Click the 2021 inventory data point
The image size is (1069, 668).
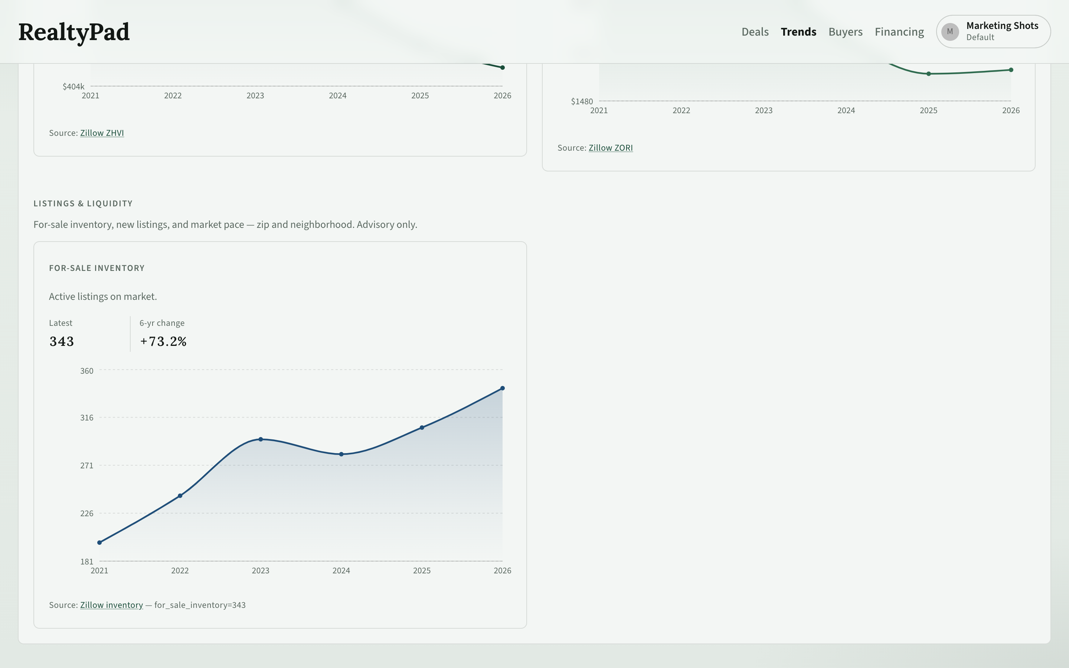(99, 543)
